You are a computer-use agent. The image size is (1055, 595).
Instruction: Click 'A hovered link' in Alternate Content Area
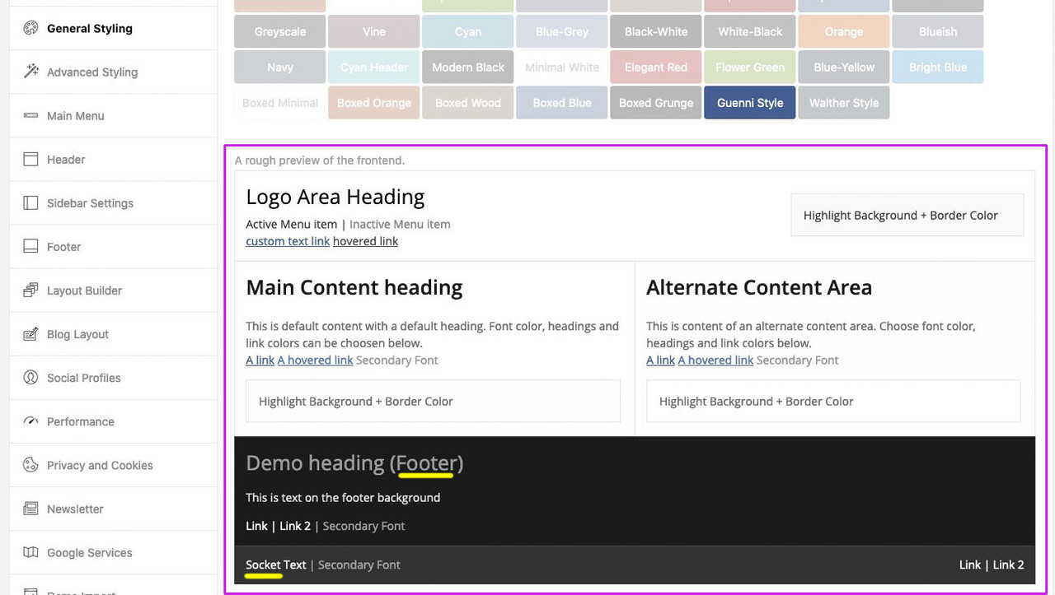tap(715, 360)
